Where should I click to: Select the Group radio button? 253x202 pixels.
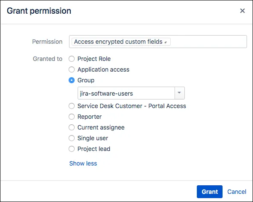(72, 80)
